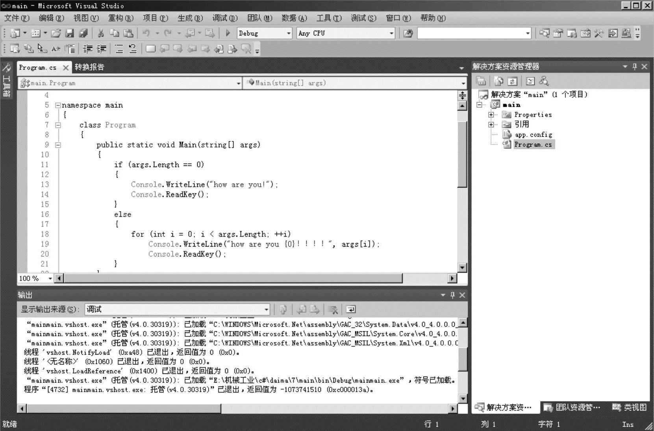Image resolution: width=654 pixels, height=431 pixels.
Task: Switch to the 团队资源管理器 bottom tab
Action: point(572,407)
